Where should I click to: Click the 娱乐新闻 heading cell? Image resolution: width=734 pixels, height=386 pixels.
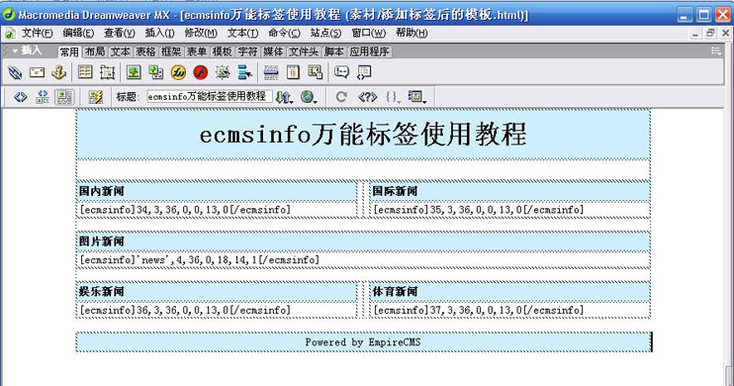tap(218, 291)
